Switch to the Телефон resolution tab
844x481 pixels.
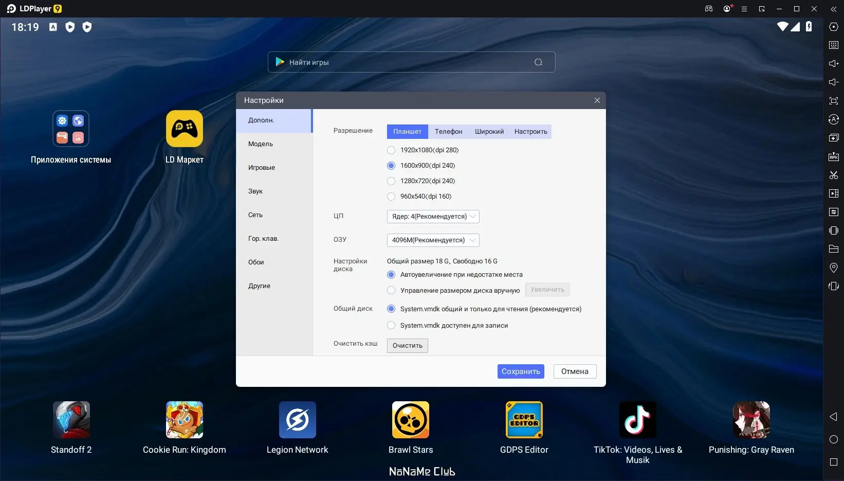click(x=448, y=132)
